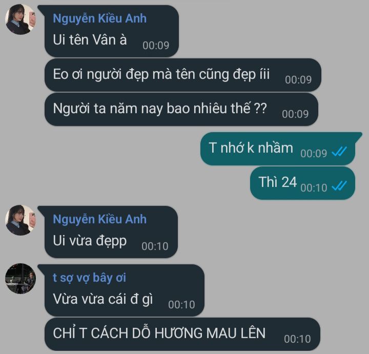This screenshot has height=354, width=369.
Task: Click the second Nguyễn Kiều Anh sender name
Action: [x=99, y=219]
